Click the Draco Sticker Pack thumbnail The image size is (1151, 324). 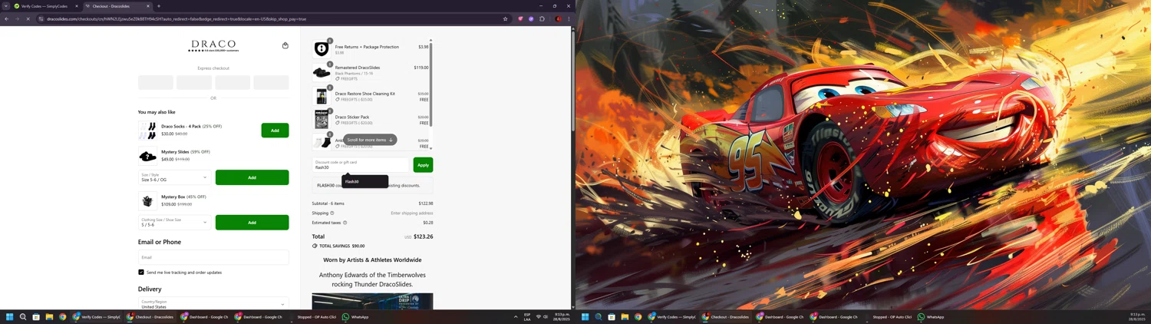322,120
